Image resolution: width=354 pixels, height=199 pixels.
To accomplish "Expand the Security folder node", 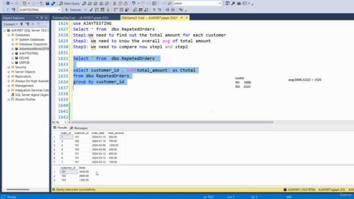I will pos(9,67).
